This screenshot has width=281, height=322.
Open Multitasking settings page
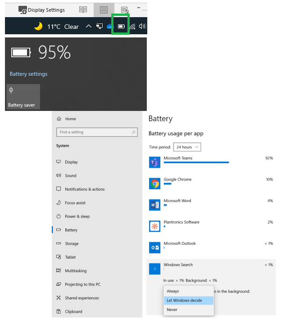(97, 271)
